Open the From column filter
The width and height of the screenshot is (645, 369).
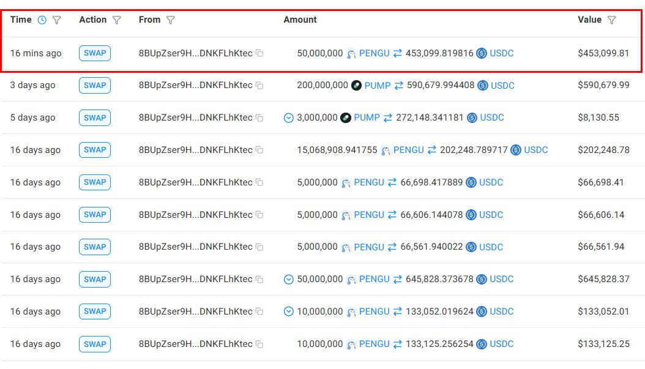171,20
